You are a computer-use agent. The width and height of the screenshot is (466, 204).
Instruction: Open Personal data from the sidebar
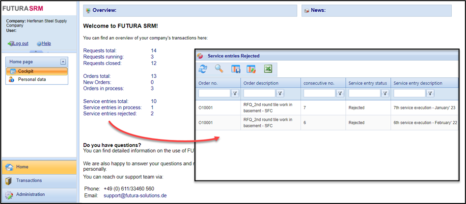pos(32,79)
